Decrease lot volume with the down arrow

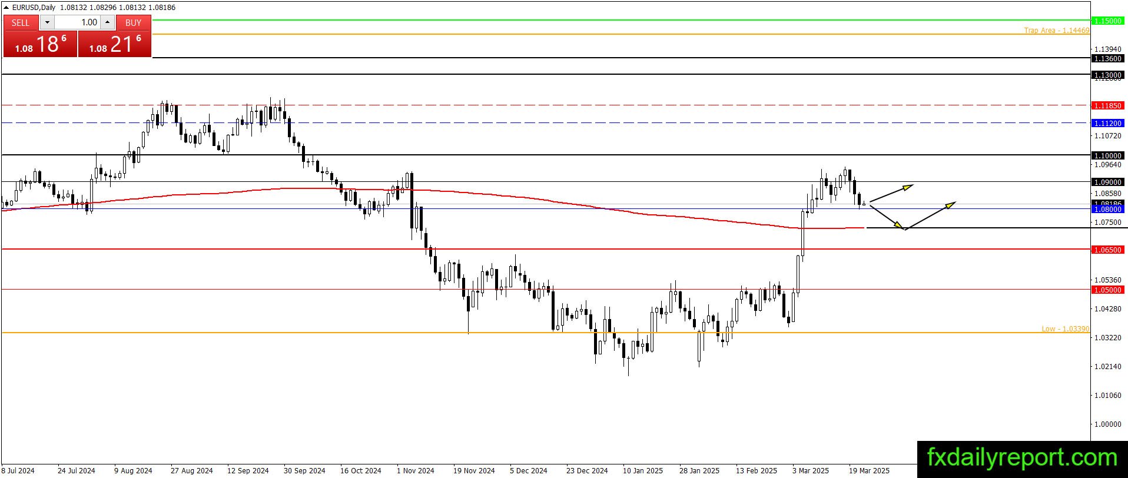tap(47, 22)
